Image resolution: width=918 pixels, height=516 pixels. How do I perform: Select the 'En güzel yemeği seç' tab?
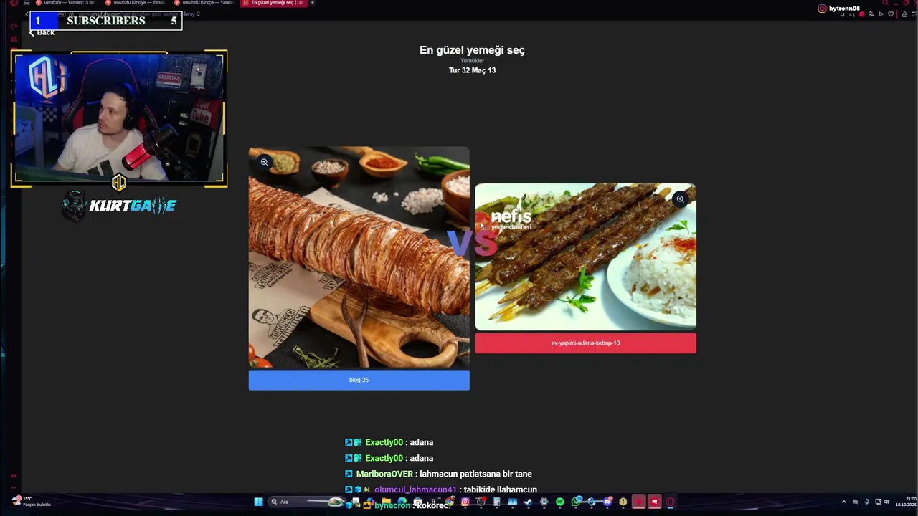(273, 3)
